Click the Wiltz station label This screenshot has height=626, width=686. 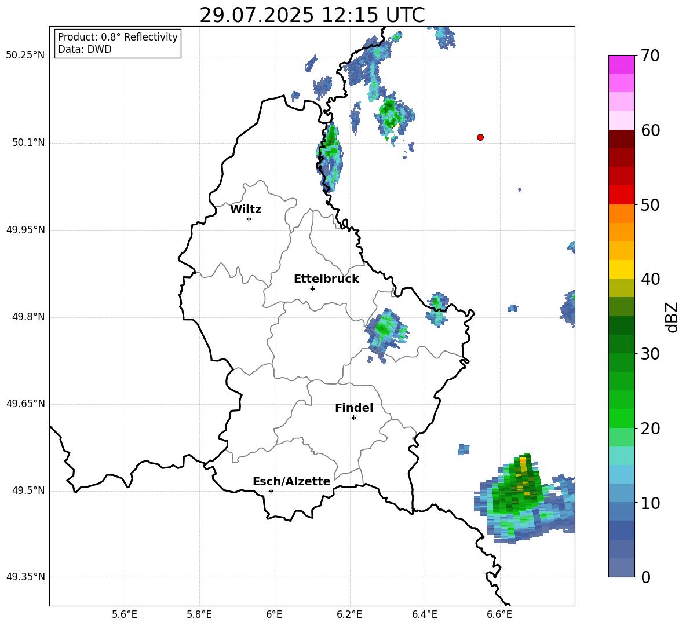[246, 210]
